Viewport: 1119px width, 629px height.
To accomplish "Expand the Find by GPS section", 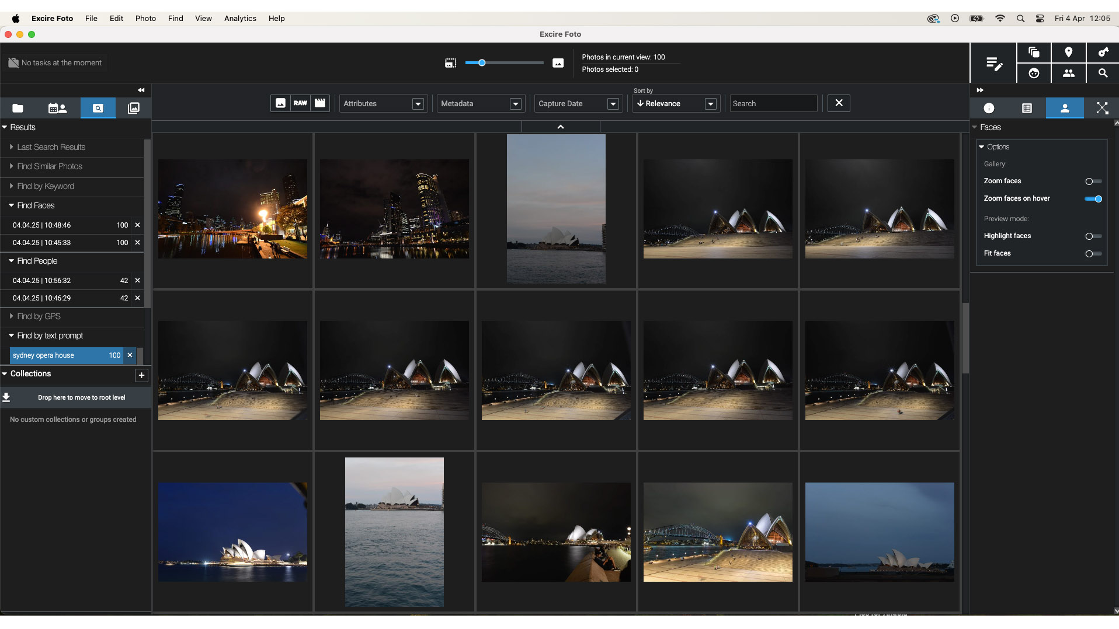I will [39, 316].
